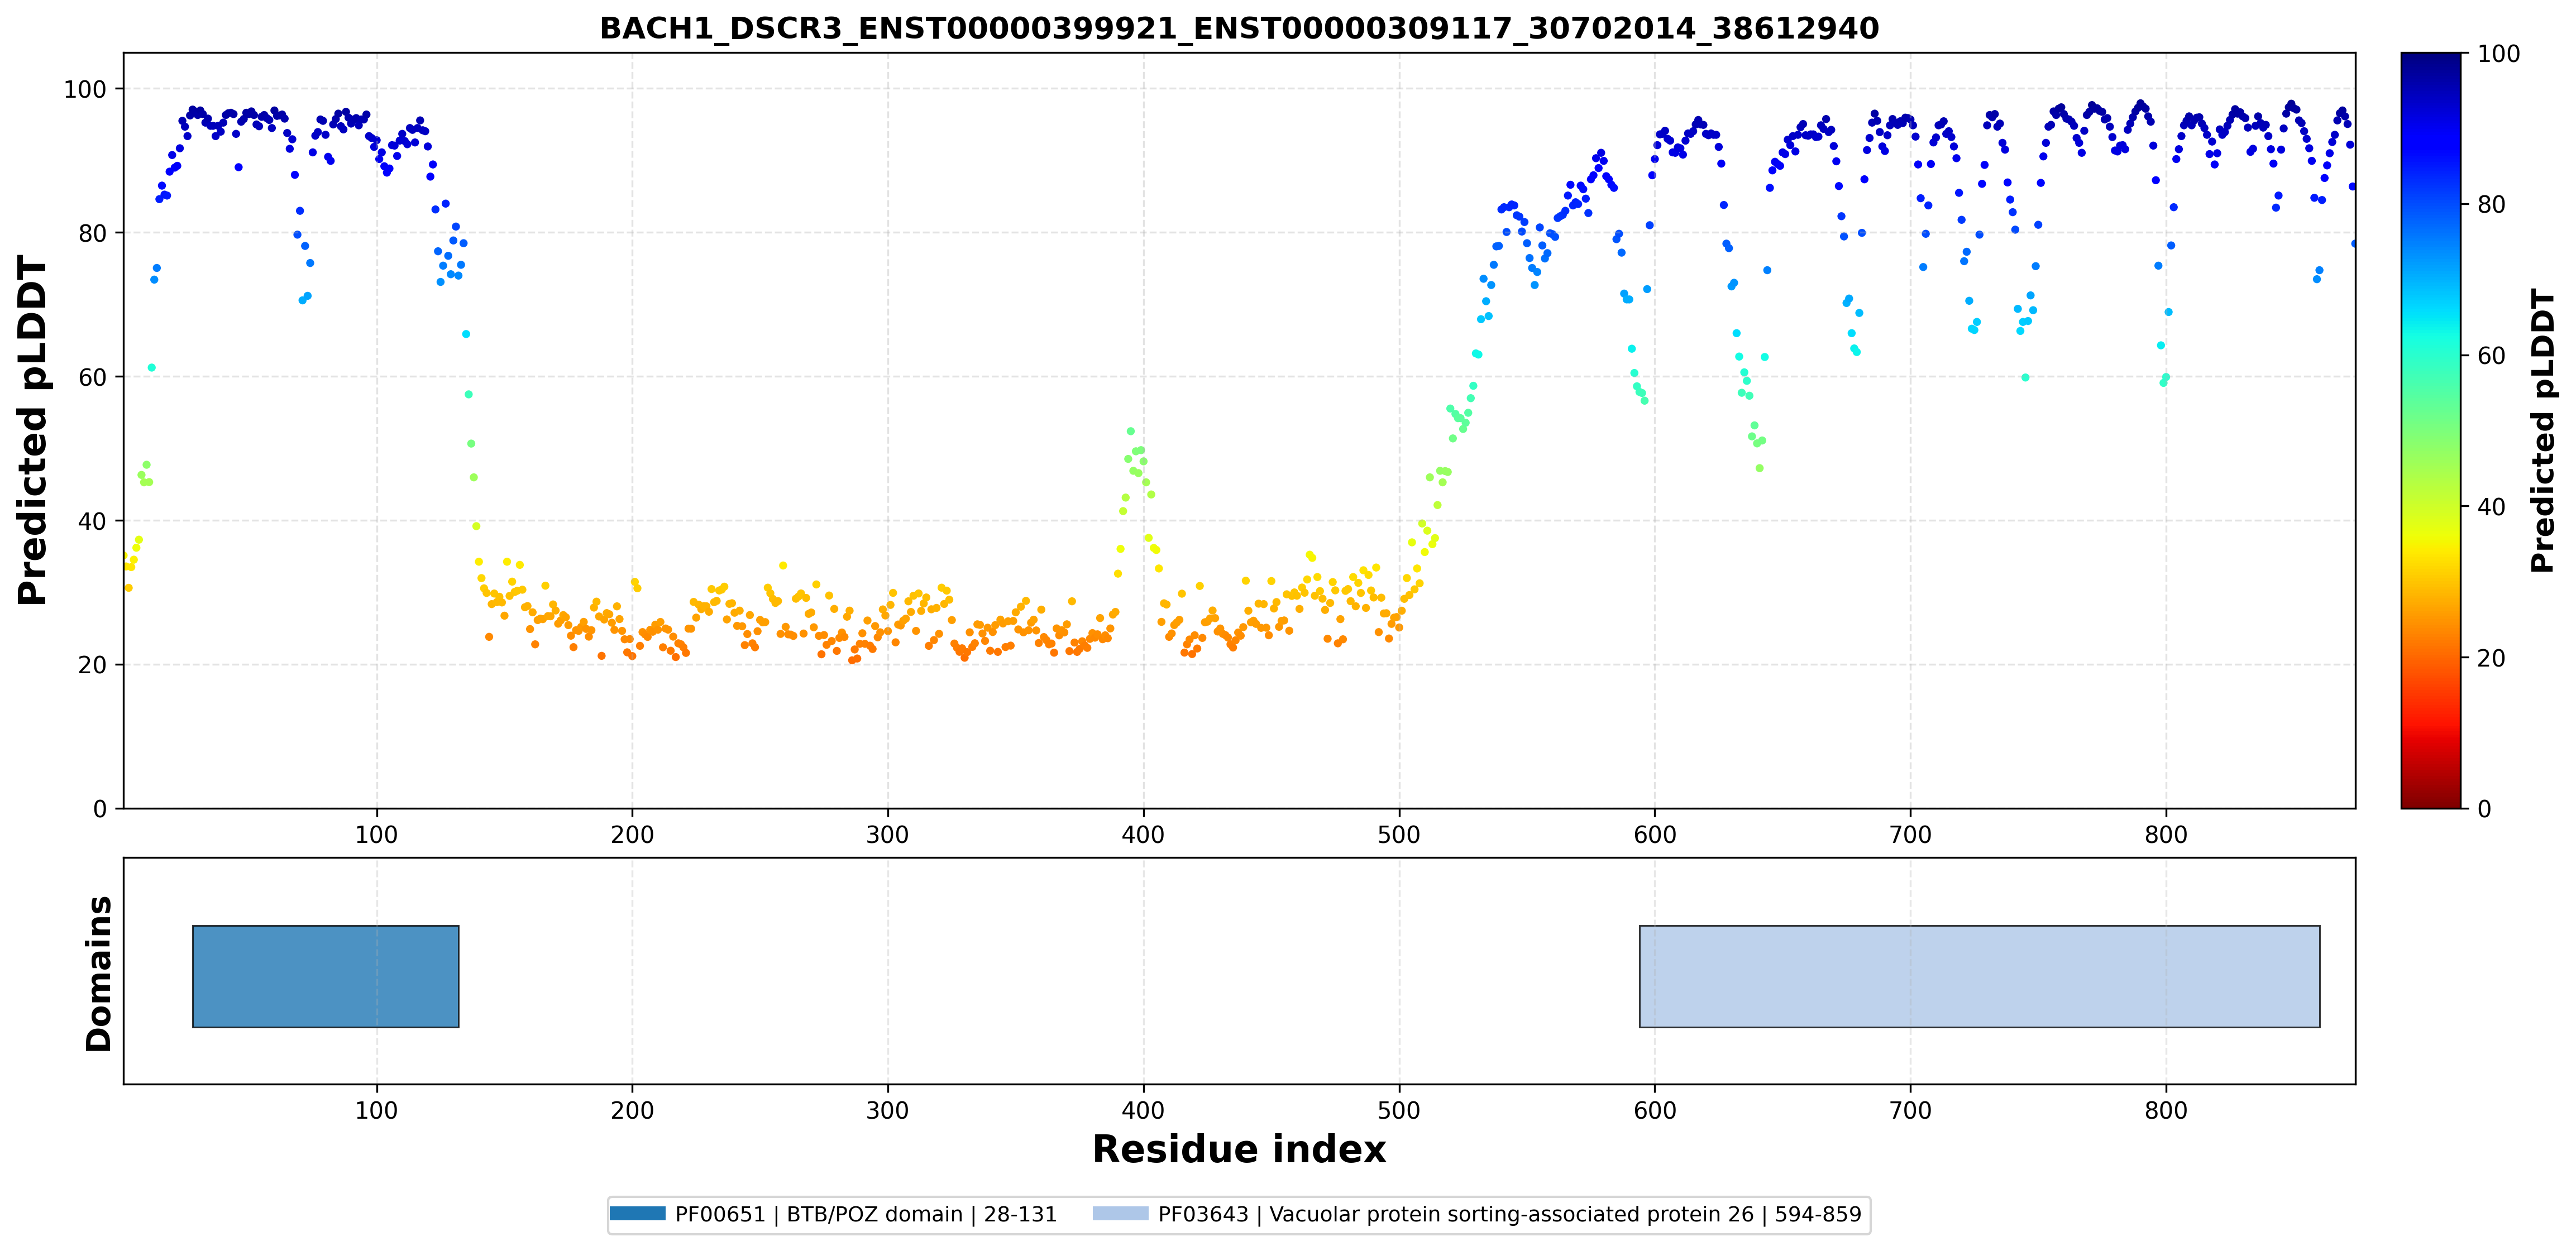Click the colorbar Predicted pLDDT label
This screenshot has width=2576, height=1251.
2543,430
